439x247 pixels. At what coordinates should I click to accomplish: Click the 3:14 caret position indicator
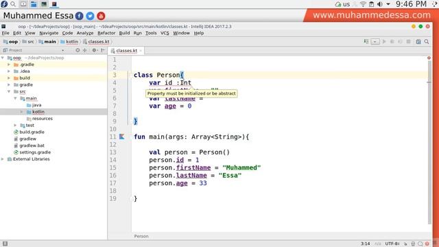point(366,244)
